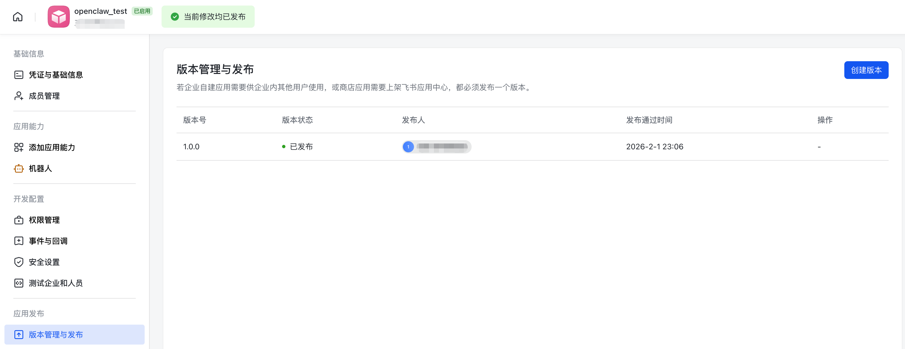Click the publisher avatar chip
Screen dimensions: 905x349
click(x=436, y=147)
